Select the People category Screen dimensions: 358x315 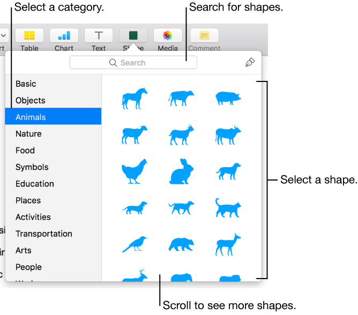click(x=53, y=267)
